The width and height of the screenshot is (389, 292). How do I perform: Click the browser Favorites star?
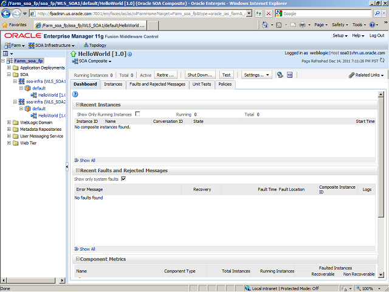(5, 25)
